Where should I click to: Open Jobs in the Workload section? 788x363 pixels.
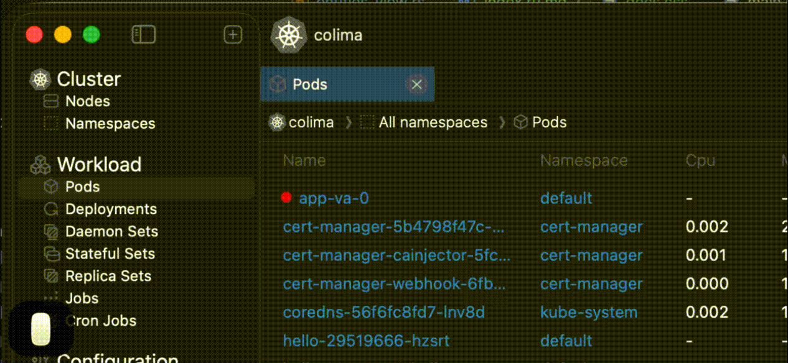[x=82, y=298]
